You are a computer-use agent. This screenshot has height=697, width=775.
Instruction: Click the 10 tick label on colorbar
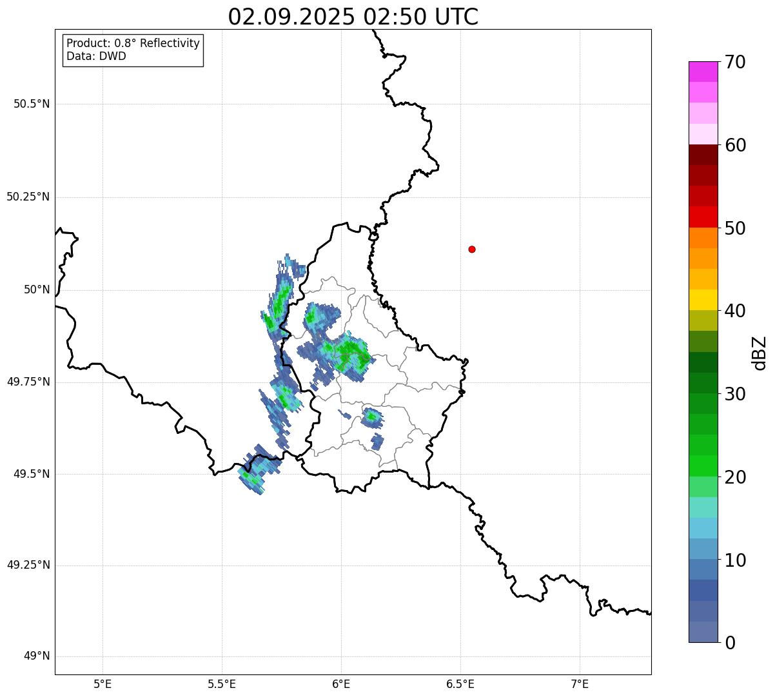tap(735, 560)
